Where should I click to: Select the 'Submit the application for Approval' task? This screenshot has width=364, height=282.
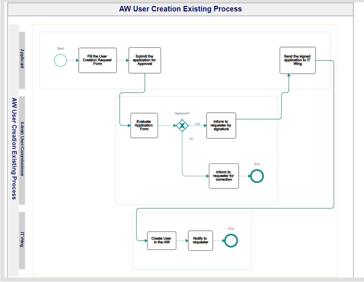coord(144,60)
